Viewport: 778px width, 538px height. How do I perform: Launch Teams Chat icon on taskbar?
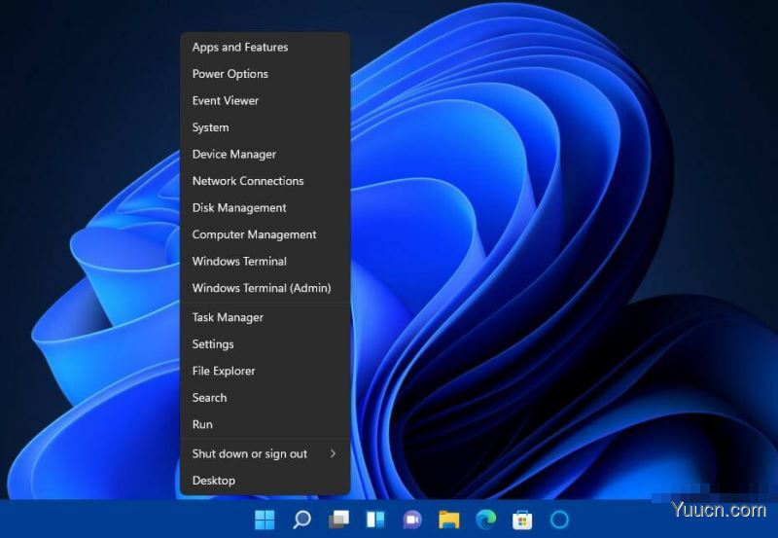(x=412, y=520)
